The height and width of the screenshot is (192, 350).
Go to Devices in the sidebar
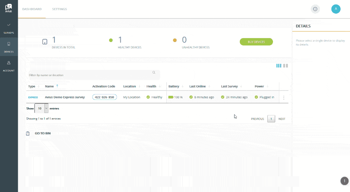[9, 47]
